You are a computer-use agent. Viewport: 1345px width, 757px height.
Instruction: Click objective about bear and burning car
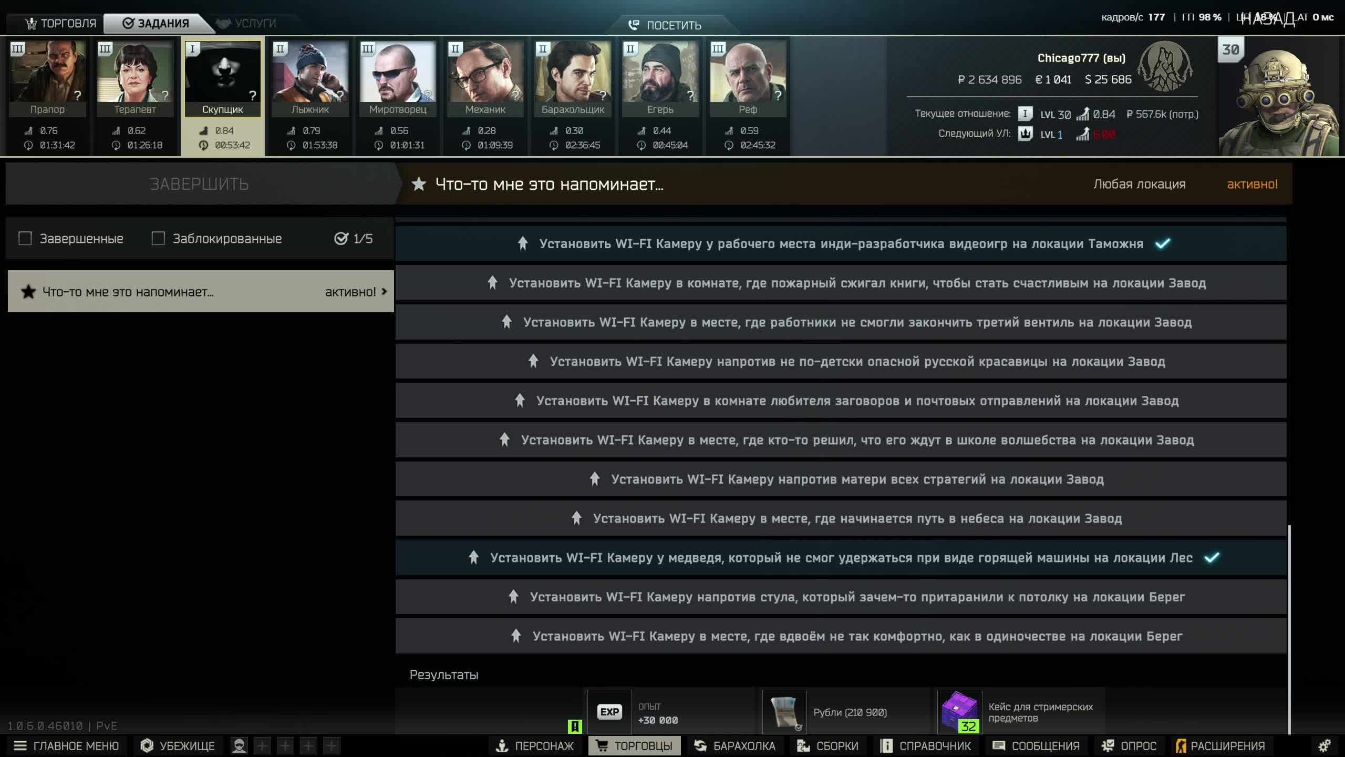coord(841,558)
